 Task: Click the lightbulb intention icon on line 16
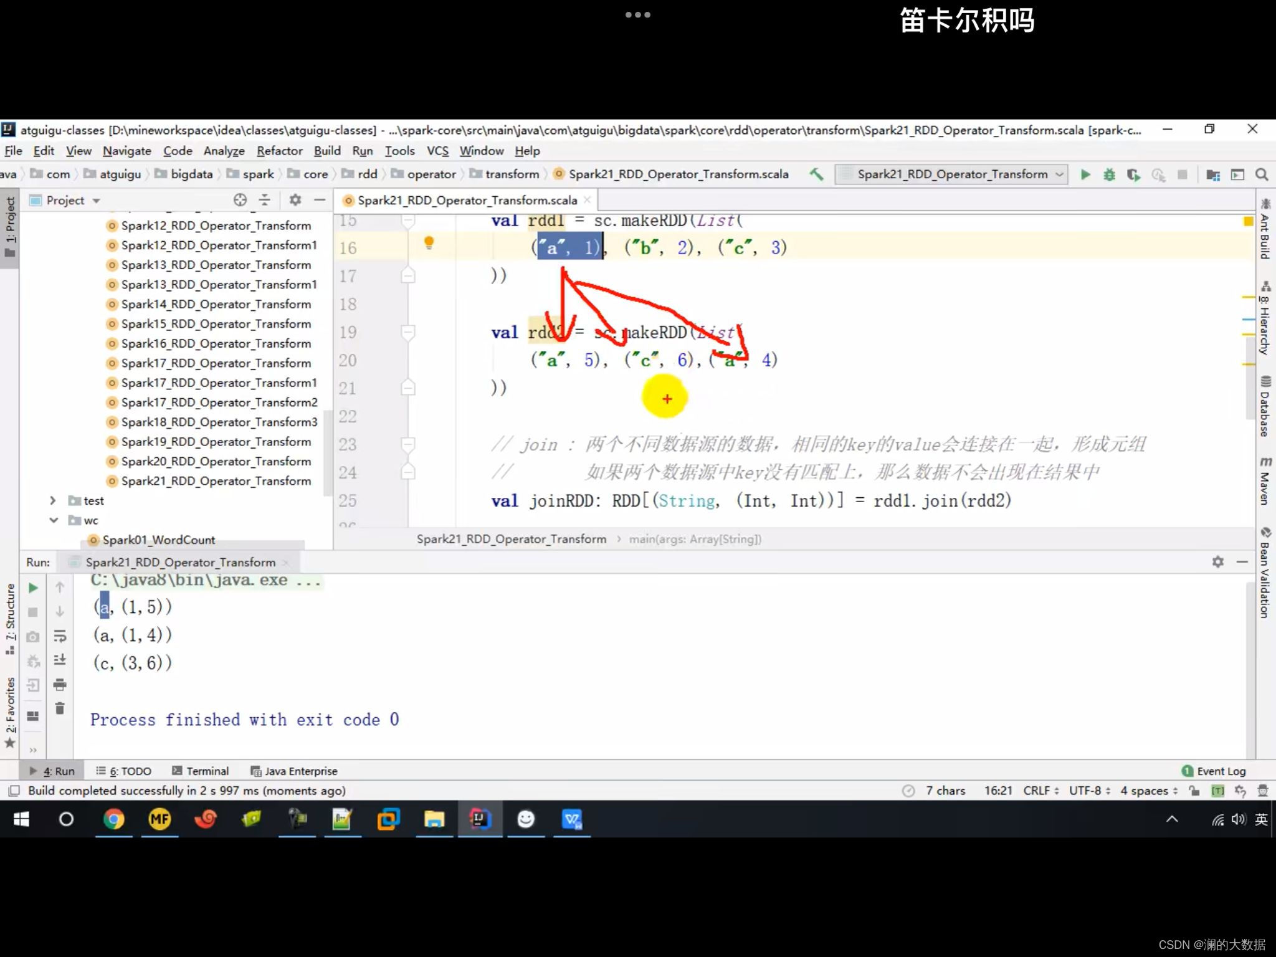[429, 243]
